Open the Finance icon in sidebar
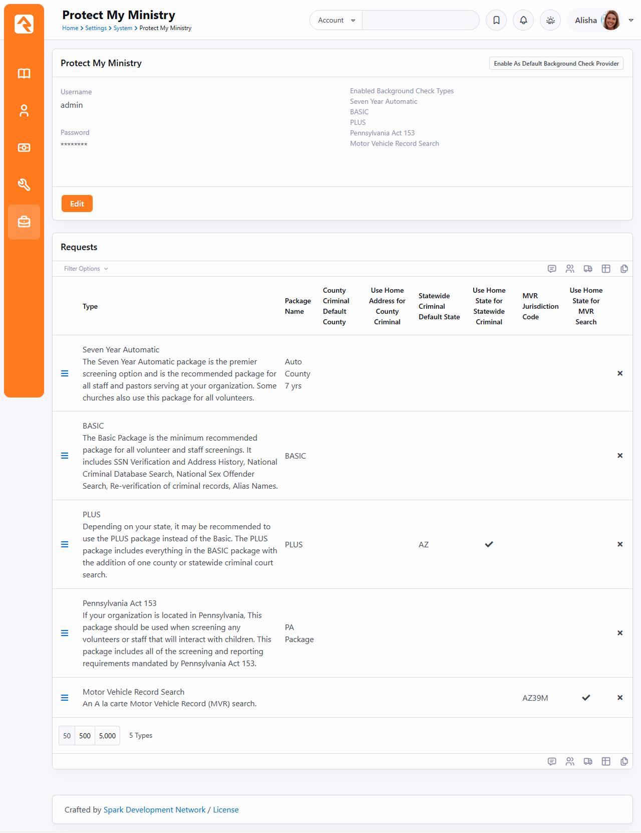The width and height of the screenshot is (641, 833). [x=24, y=148]
